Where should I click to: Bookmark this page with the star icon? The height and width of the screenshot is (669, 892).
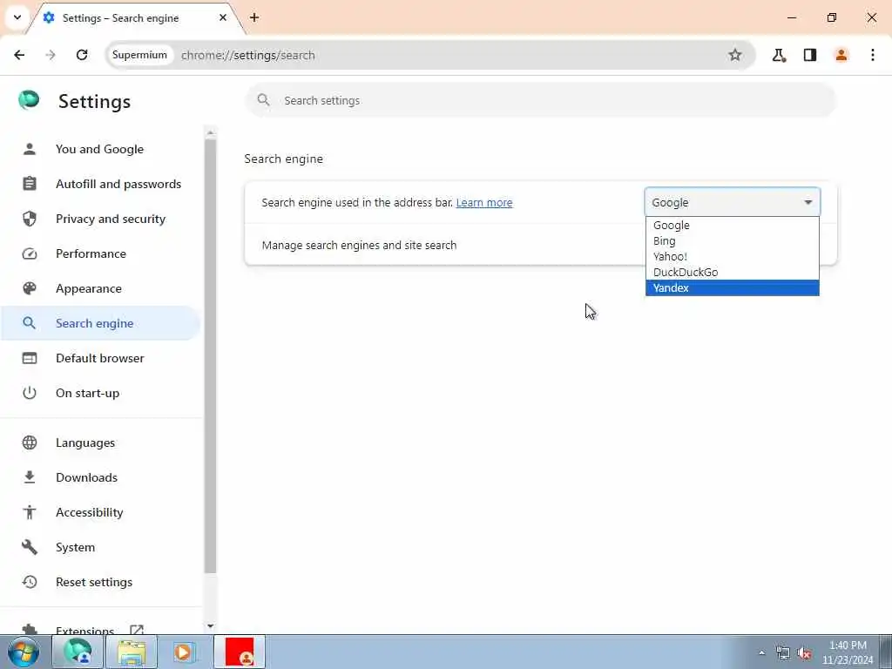click(x=735, y=55)
